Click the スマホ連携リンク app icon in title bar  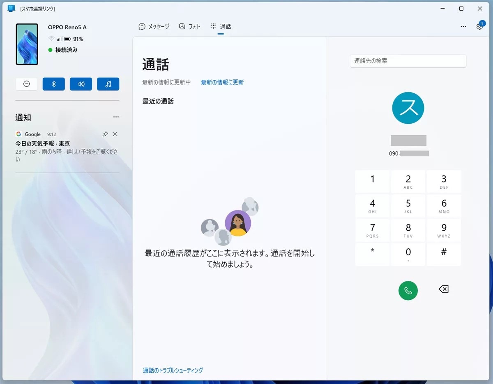(12, 9)
